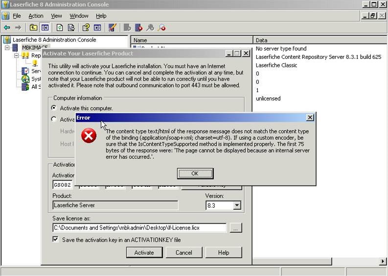
Task: Open the Help menu
Action: click(101, 16)
